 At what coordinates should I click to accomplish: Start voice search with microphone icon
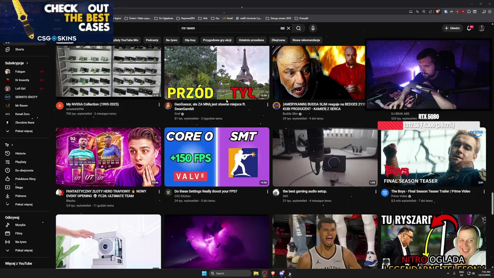click(313, 28)
